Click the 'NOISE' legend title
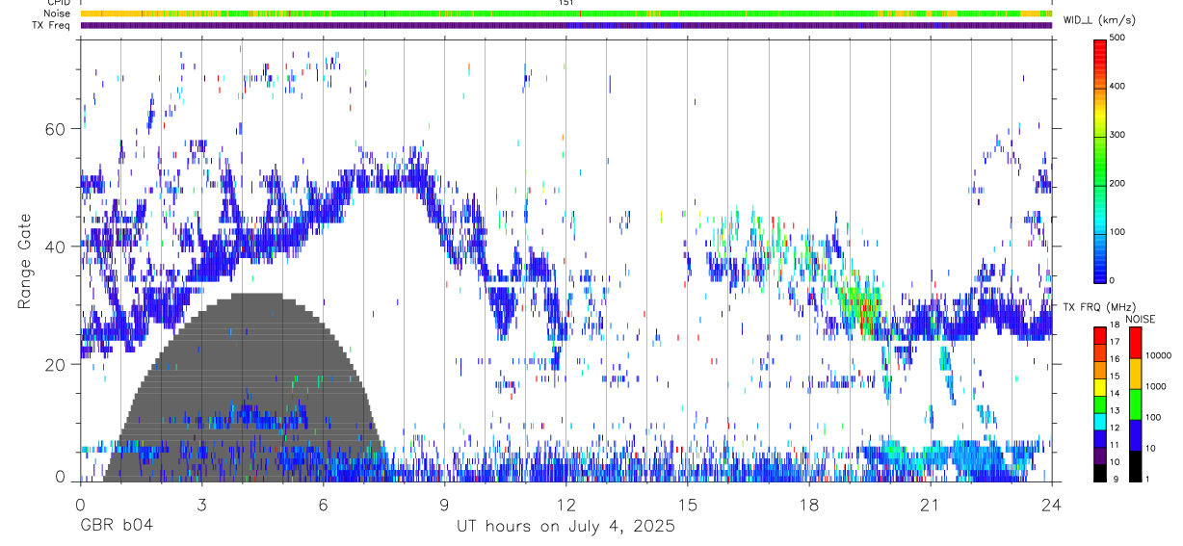 click(x=1140, y=319)
